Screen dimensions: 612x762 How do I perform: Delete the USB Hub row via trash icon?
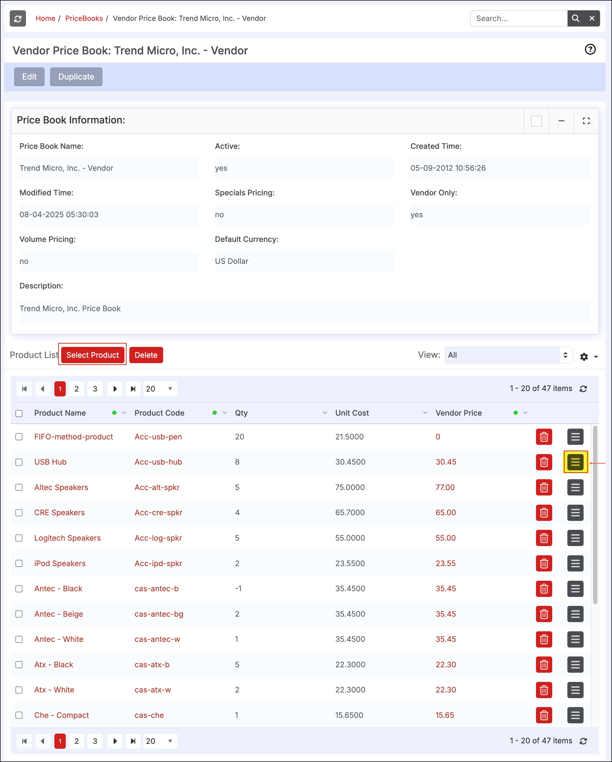544,462
